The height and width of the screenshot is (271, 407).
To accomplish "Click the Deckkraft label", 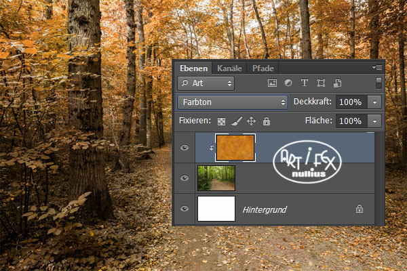I will [x=313, y=102].
